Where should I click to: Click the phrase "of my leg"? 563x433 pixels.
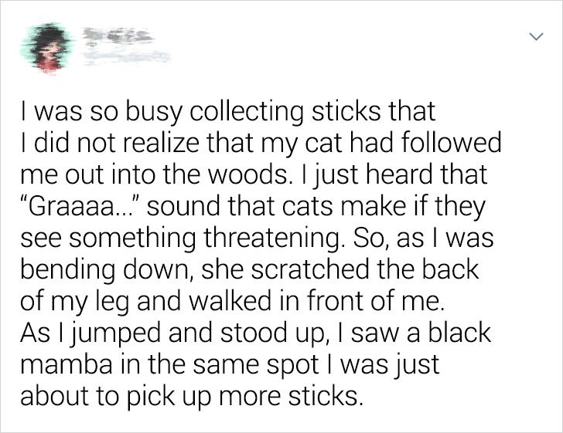point(70,302)
